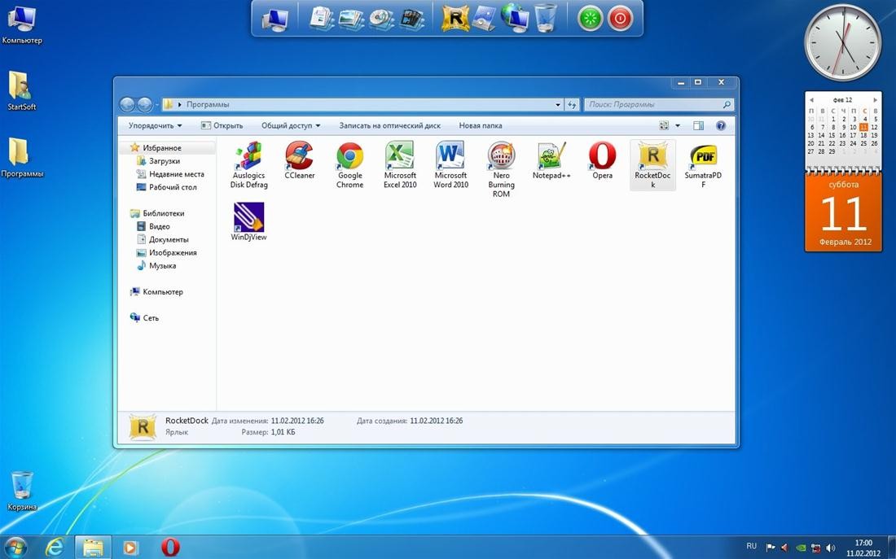Click the gold R RocketDock icon in dock

pyautogui.click(x=455, y=18)
